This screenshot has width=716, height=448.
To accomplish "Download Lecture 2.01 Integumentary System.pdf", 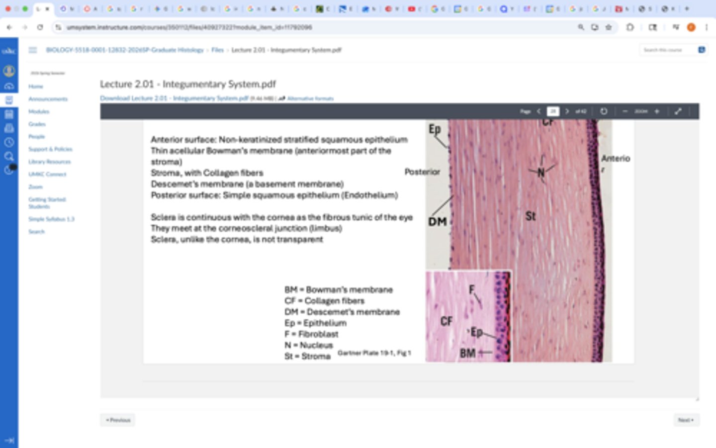I will click(x=174, y=98).
